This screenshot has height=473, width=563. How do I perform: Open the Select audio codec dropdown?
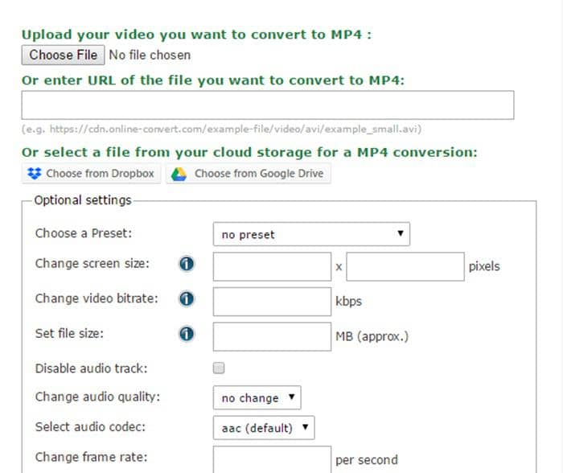click(264, 428)
